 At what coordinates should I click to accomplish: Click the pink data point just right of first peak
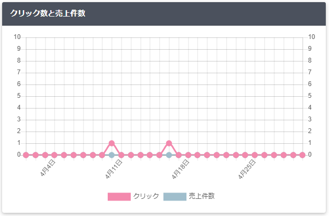pyautogui.click(x=121, y=155)
